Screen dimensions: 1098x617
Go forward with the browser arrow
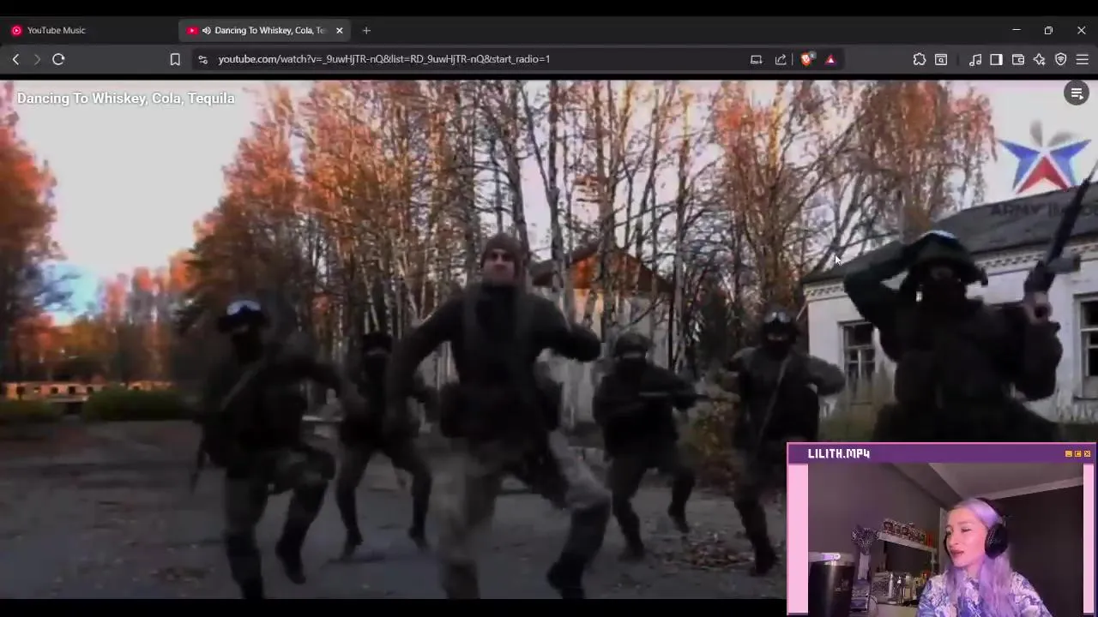[x=37, y=59]
